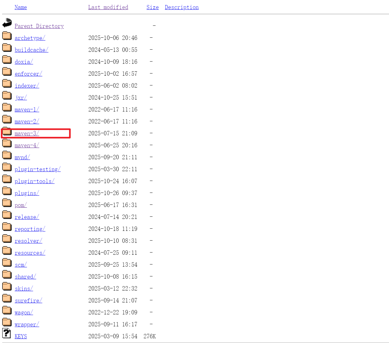Click the folder icon next to plugin-tools/
The image size is (389, 343).
pyautogui.click(x=7, y=179)
